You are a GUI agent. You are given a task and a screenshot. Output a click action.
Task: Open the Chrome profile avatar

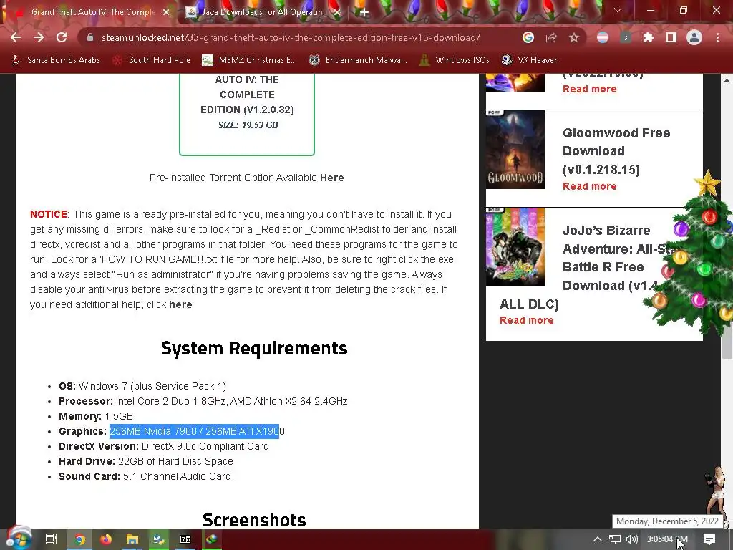(694, 37)
